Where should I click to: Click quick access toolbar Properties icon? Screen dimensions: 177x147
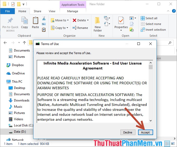pyautogui.click(x=13, y=4)
